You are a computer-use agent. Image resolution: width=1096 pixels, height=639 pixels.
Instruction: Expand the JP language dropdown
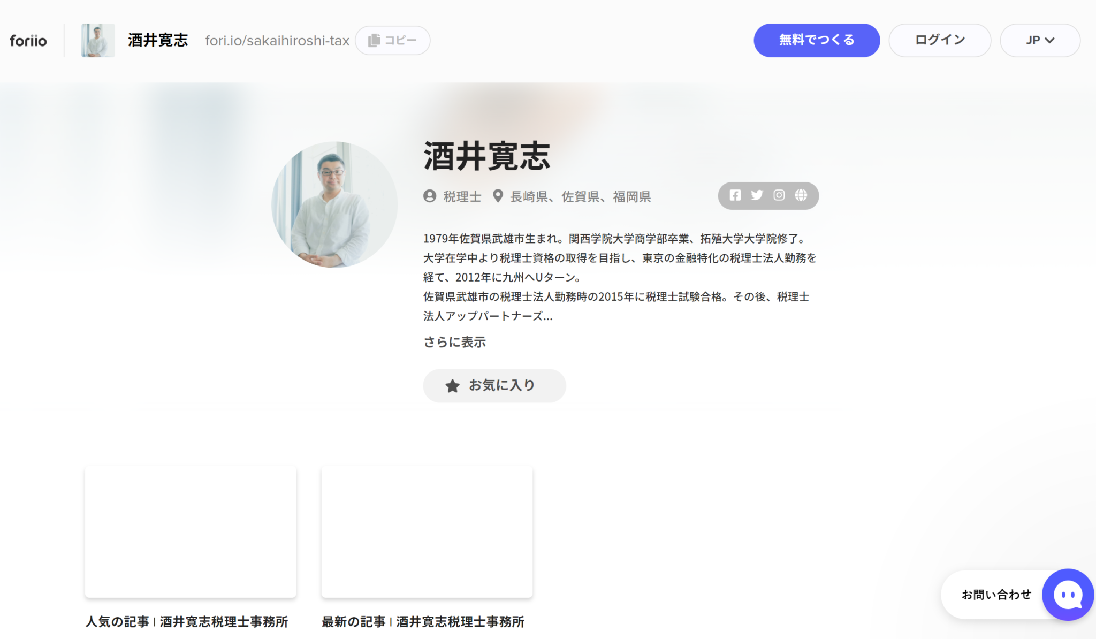(1040, 40)
